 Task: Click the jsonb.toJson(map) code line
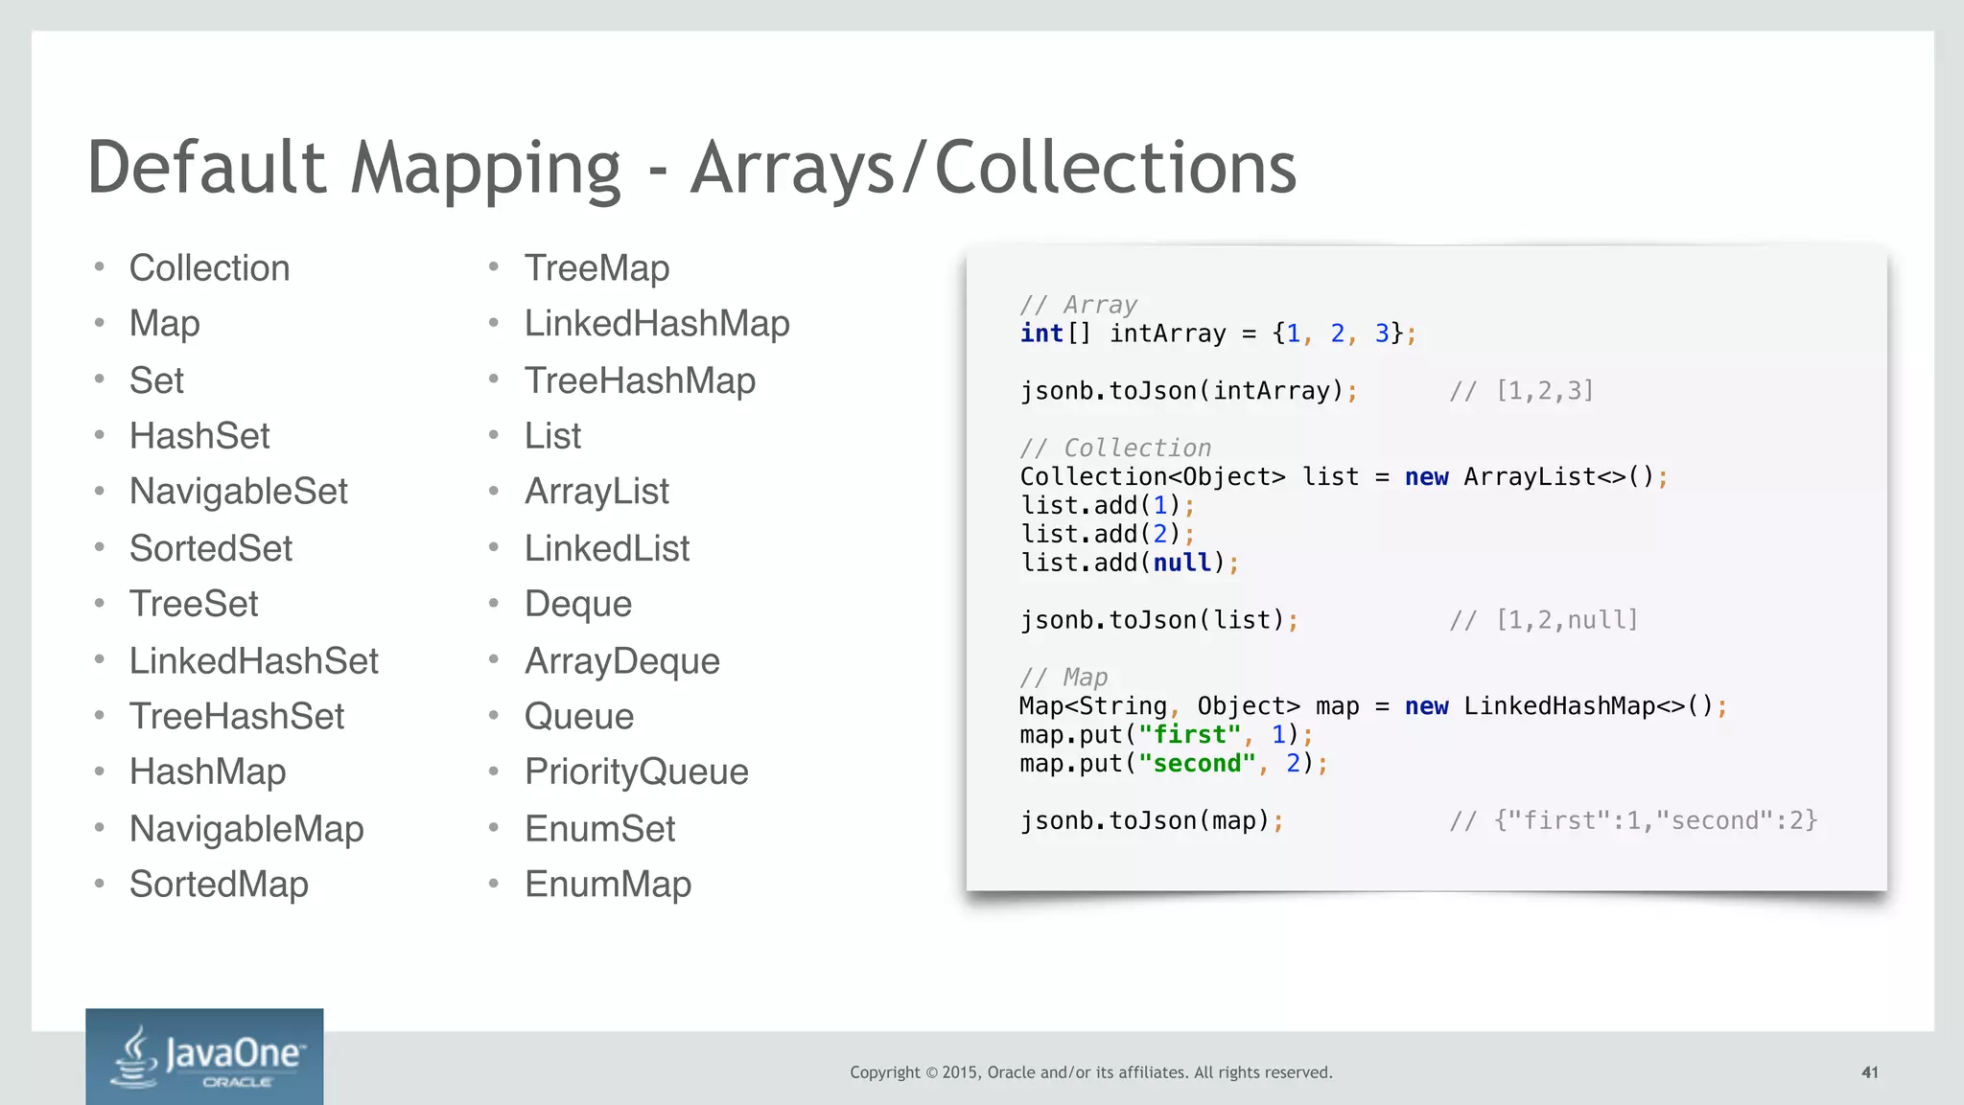point(1151,820)
